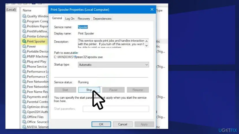Click the description scroll up arrow
The image size is (239, 134).
[146, 41]
